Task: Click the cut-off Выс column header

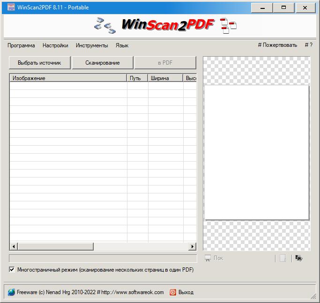Action: [190, 78]
